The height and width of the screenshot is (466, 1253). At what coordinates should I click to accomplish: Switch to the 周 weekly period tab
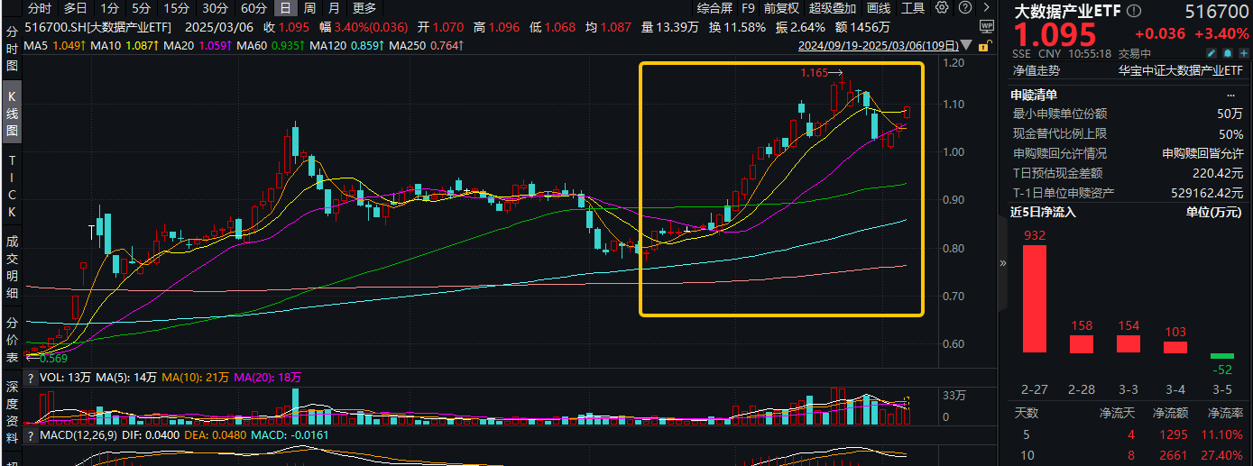pyautogui.click(x=309, y=8)
